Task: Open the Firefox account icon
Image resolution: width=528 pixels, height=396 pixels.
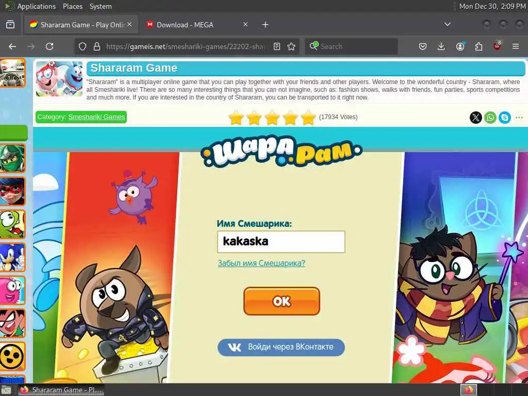Action: tap(460, 46)
